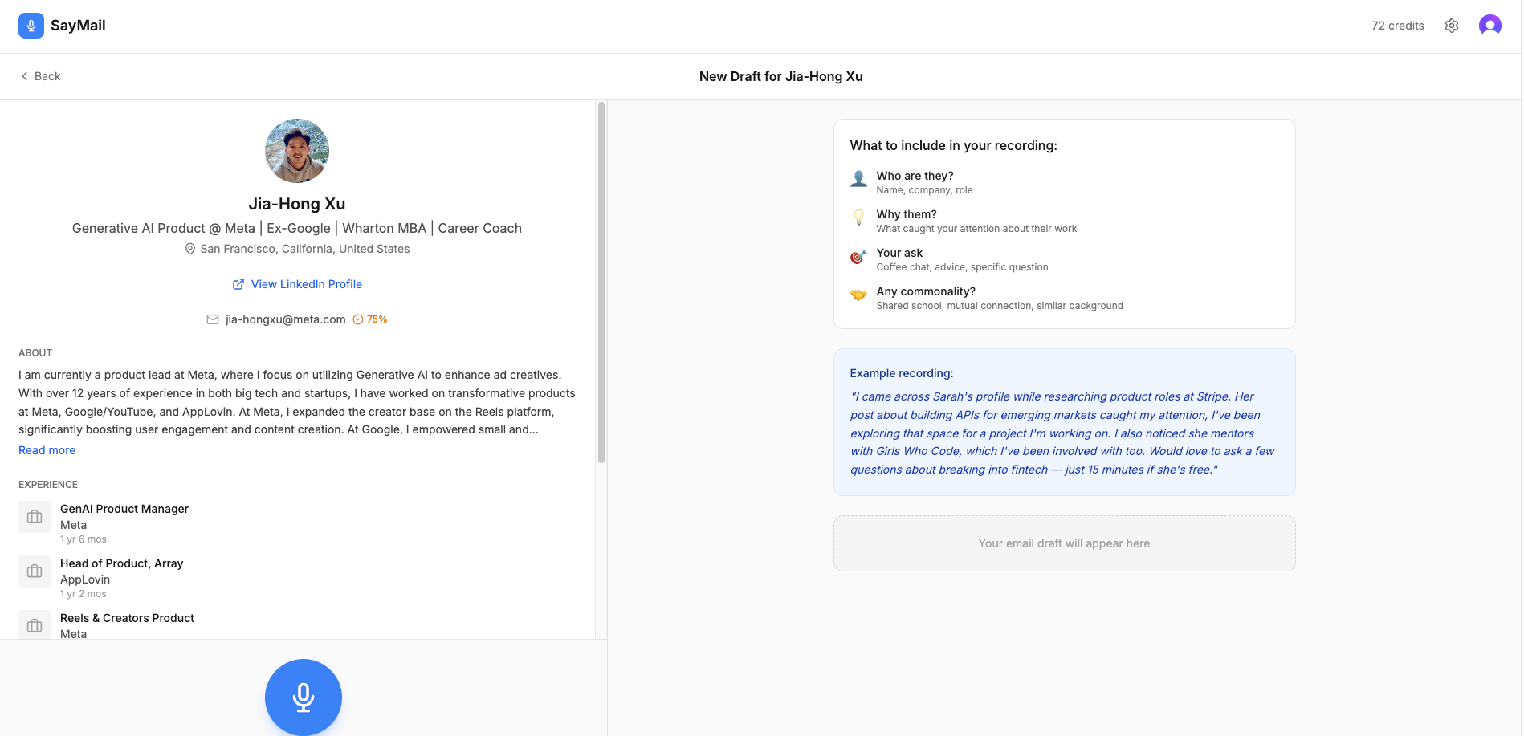Select the Reels & Creators Product experience entry
This screenshot has height=736, width=1524.
pos(127,618)
